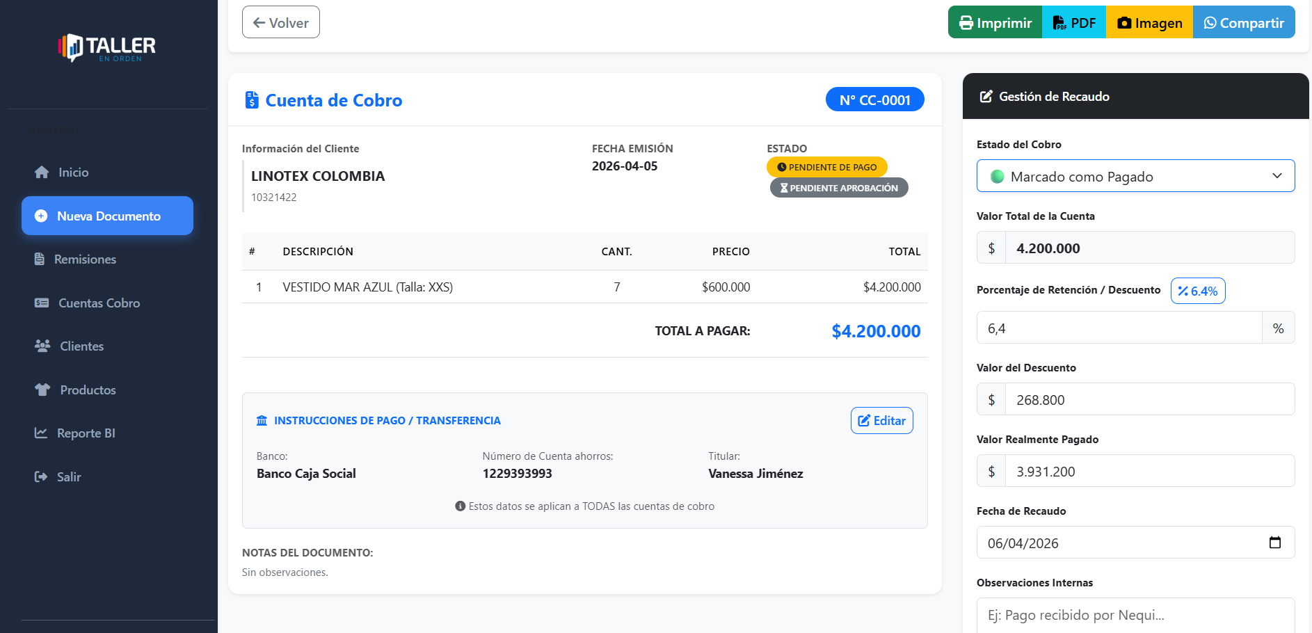The image size is (1312, 633).
Task: Apply the 6.4% retention shortcut
Action: point(1197,291)
